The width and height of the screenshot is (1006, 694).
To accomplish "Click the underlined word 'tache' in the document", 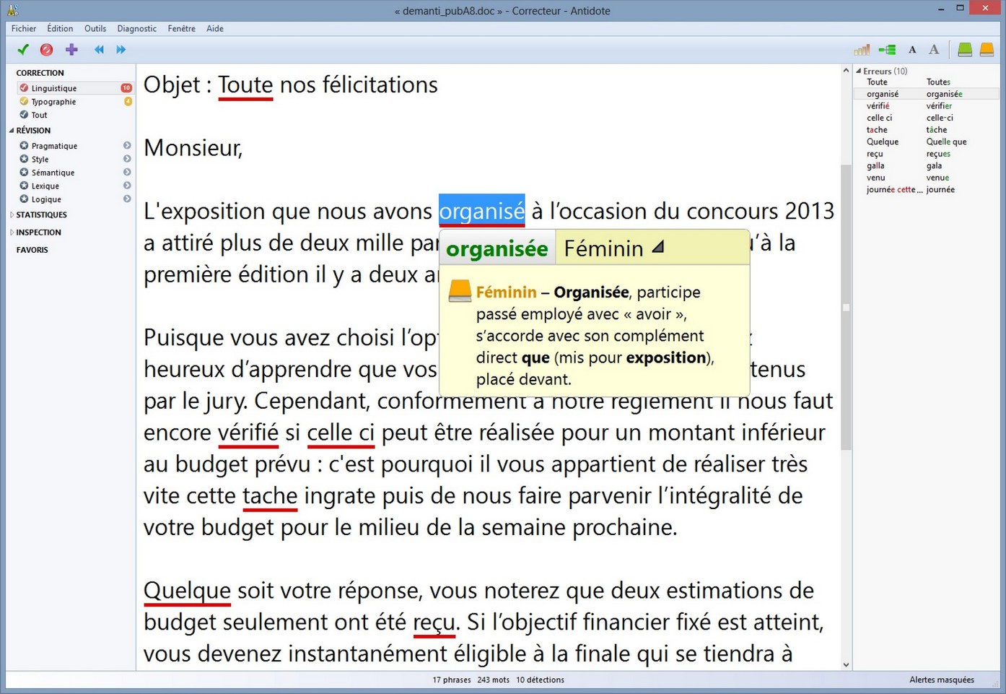I will tap(270, 495).
